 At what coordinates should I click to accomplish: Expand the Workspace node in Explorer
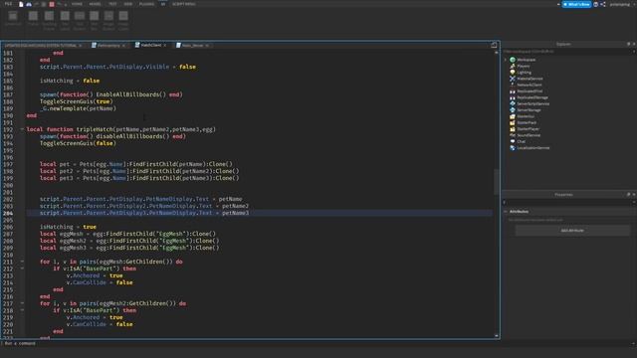[x=506, y=60]
